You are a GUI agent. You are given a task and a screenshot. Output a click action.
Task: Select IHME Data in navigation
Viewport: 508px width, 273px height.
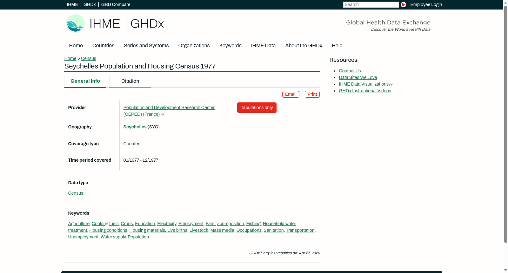coord(263,46)
